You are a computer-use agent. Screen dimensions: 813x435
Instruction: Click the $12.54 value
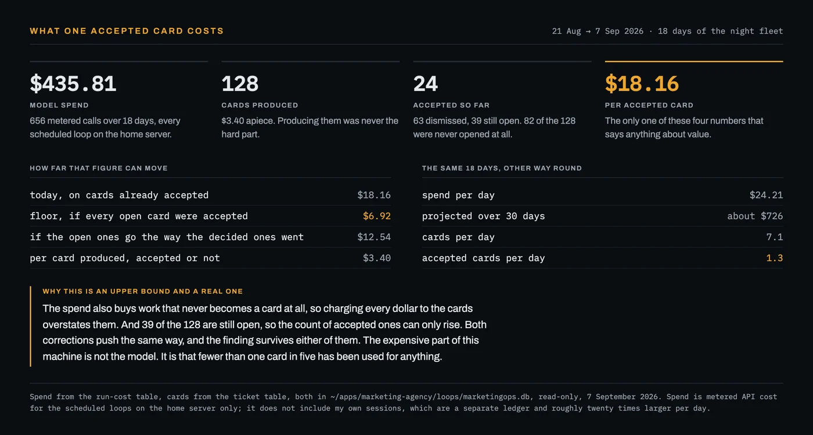(374, 237)
